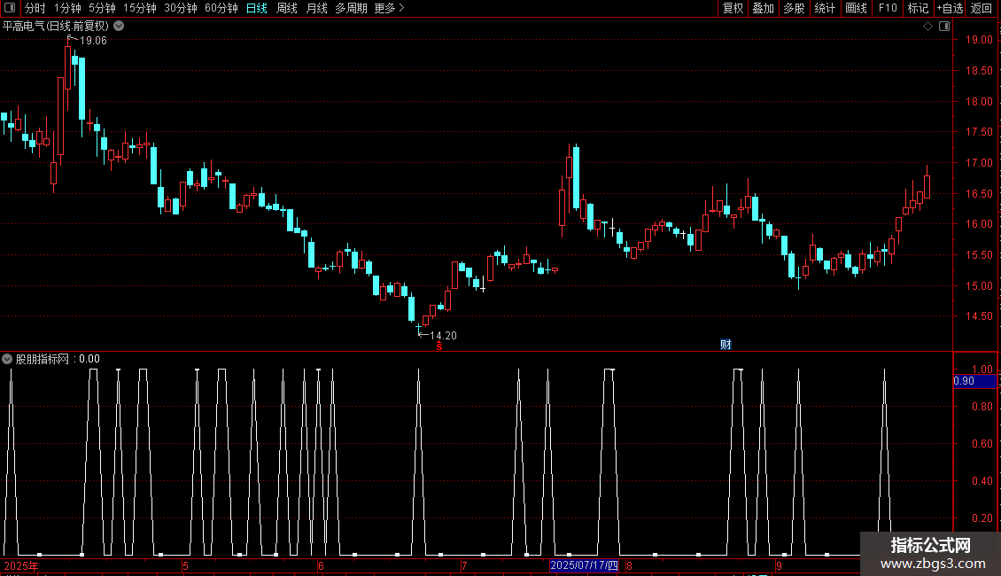Click month 5 on the time axis

point(185,565)
